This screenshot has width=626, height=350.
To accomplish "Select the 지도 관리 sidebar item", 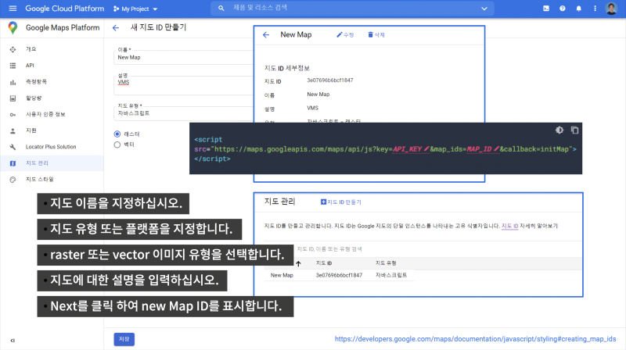I will pos(52,163).
